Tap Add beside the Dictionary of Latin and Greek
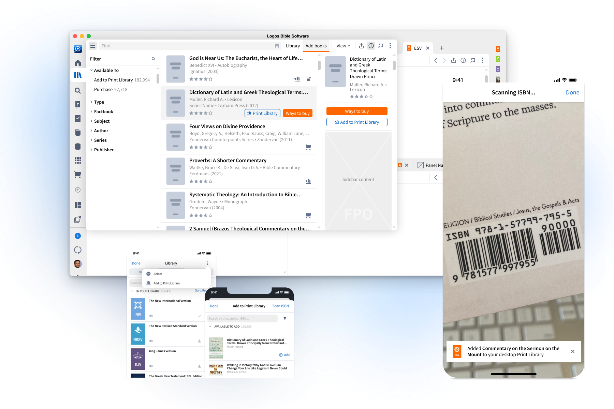The height and width of the screenshot is (409, 614). point(285,355)
